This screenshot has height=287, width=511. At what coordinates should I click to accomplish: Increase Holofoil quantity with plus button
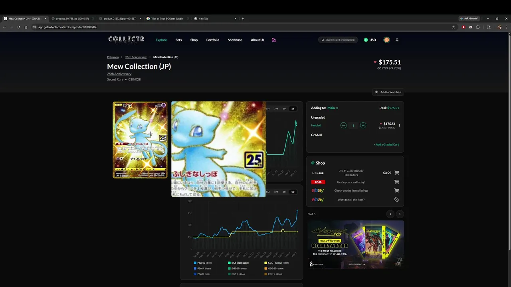(x=363, y=125)
